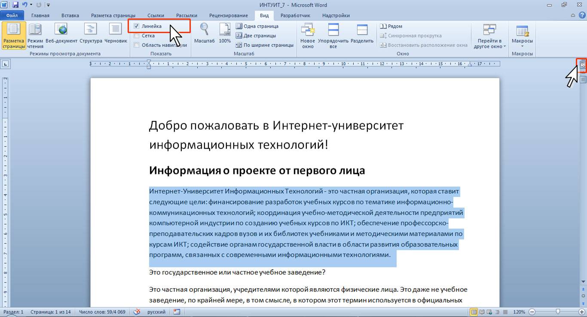Screen dimensions: 587x317
Task: Uncheck the Линейка checkbox
Action: 137,27
